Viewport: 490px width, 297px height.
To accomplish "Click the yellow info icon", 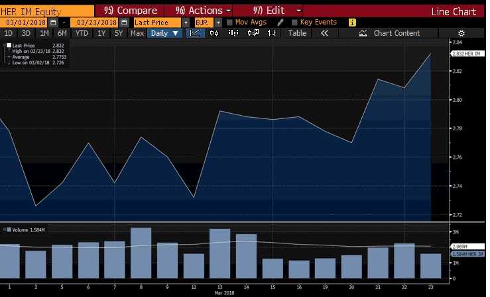I will click(352, 22).
